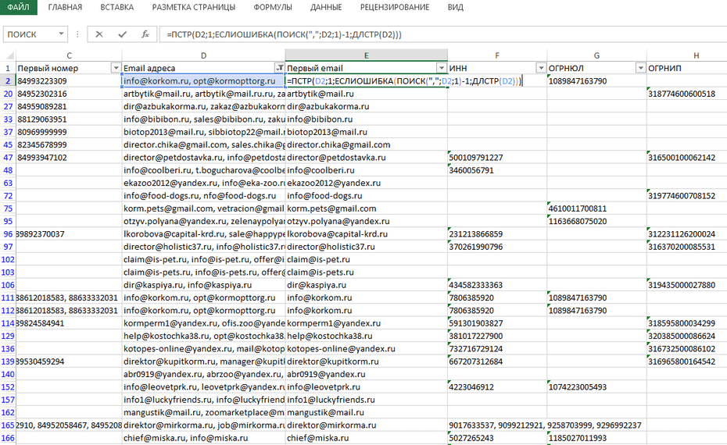The height and width of the screenshot is (445, 727).
Task: Click cell kormperm1@yandex.ru in Первый email
Action: pyautogui.click(x=367, y=323)
